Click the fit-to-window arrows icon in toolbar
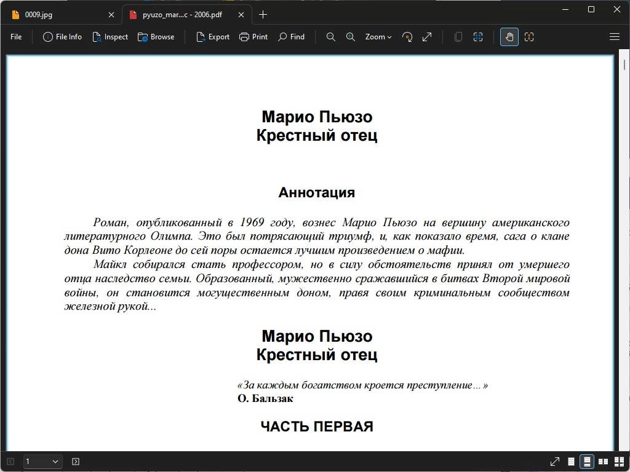The width and height of the screenshot is (630, 472). 427,37
